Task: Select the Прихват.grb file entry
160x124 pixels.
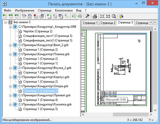Action: pos(44,95)
